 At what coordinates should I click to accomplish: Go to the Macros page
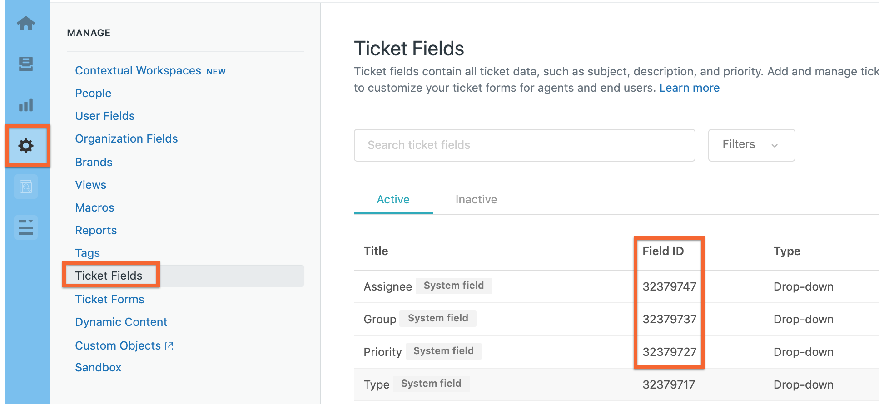(x=94, y=207)
